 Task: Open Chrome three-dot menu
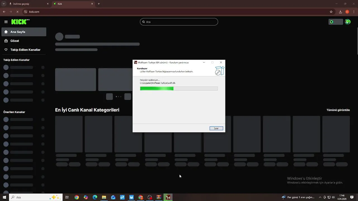coord(354,12)
